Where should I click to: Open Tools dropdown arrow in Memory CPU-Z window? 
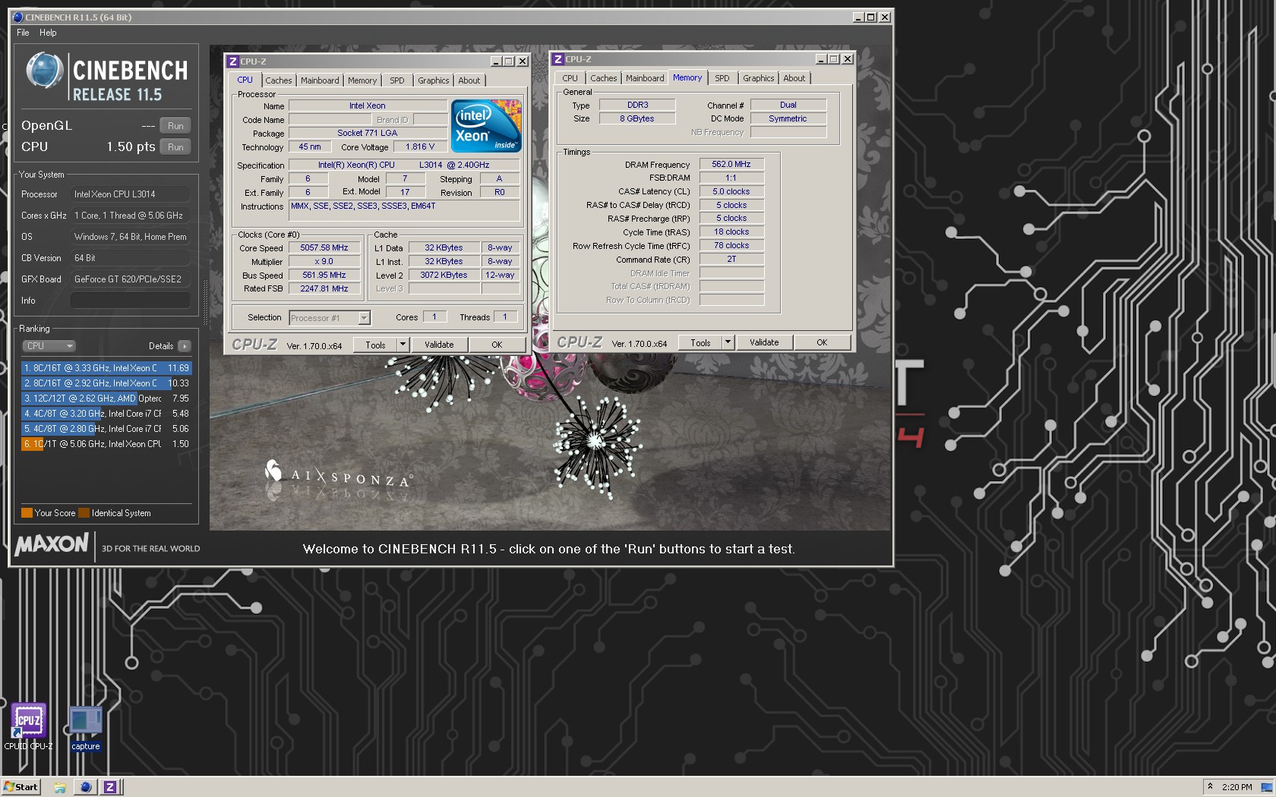click(728, 342)
